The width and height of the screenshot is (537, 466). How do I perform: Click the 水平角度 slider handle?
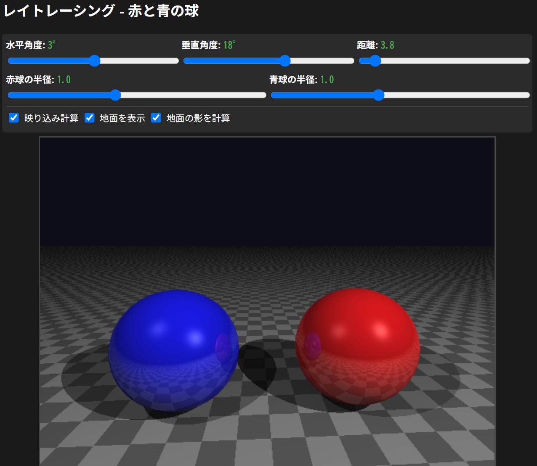[95, 61]
